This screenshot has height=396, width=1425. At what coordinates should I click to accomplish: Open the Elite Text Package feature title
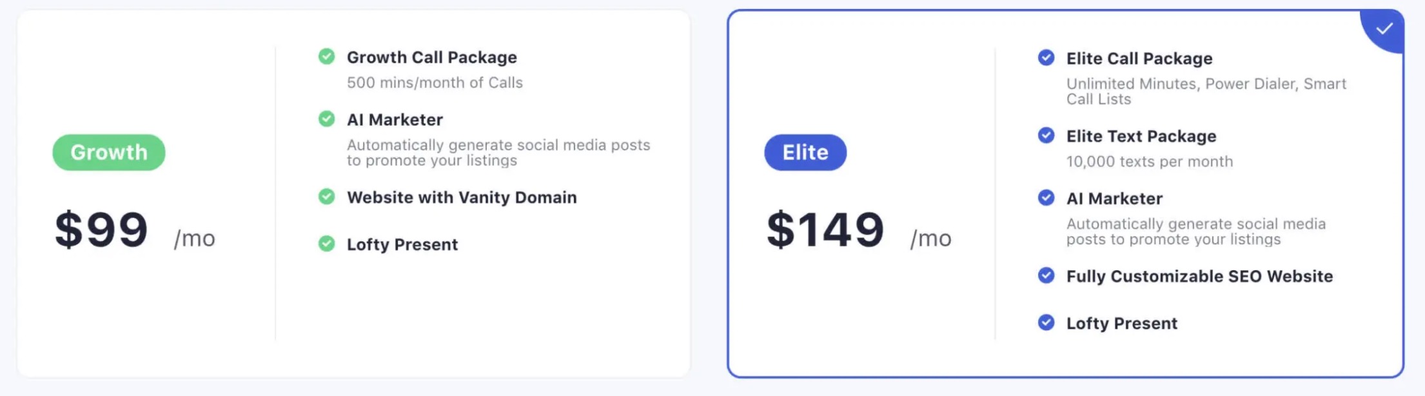point(1141,136)
